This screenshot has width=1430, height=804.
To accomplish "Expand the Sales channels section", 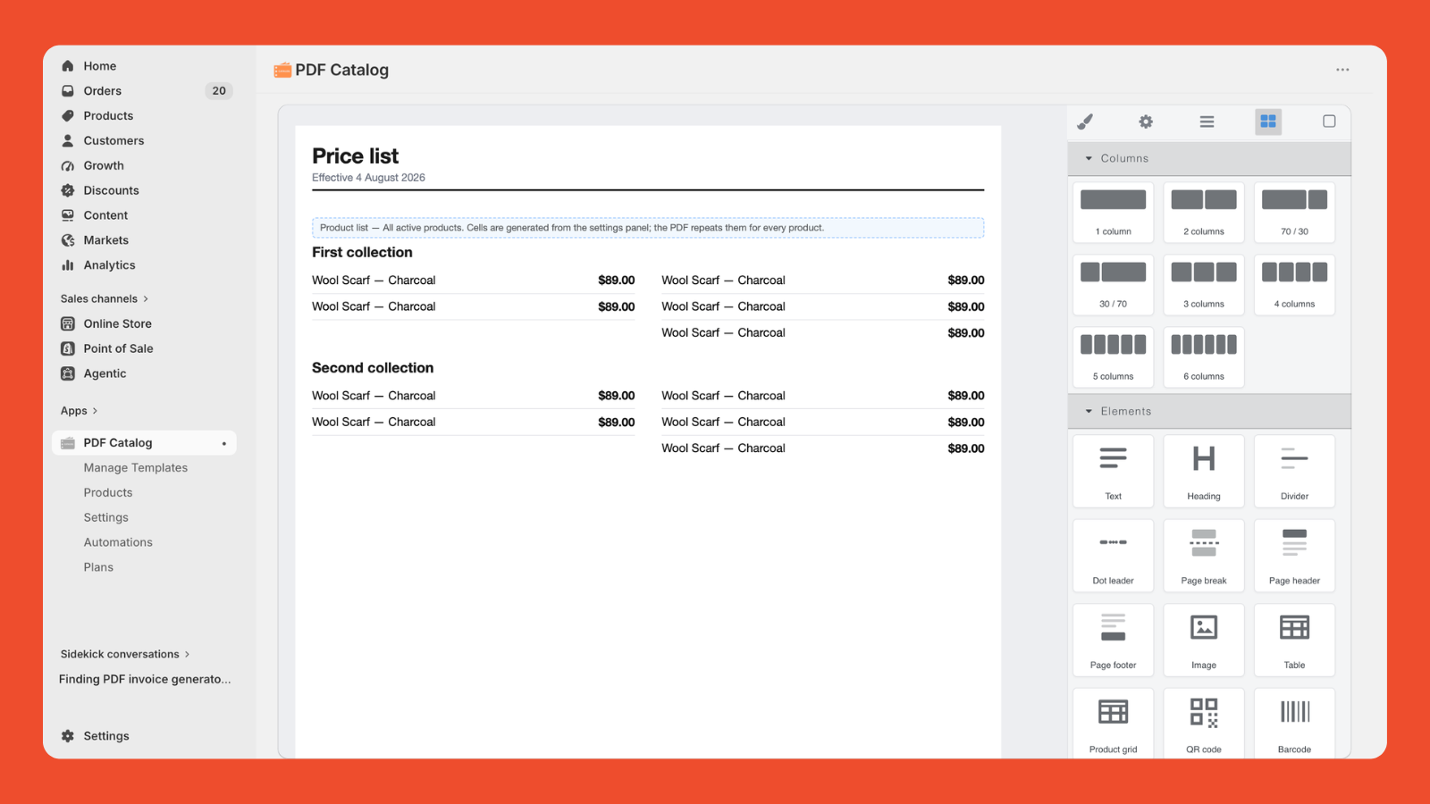I will coord(105,298).
